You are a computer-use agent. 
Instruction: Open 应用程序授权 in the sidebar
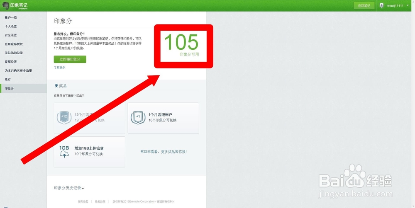(x=14, y=44)
